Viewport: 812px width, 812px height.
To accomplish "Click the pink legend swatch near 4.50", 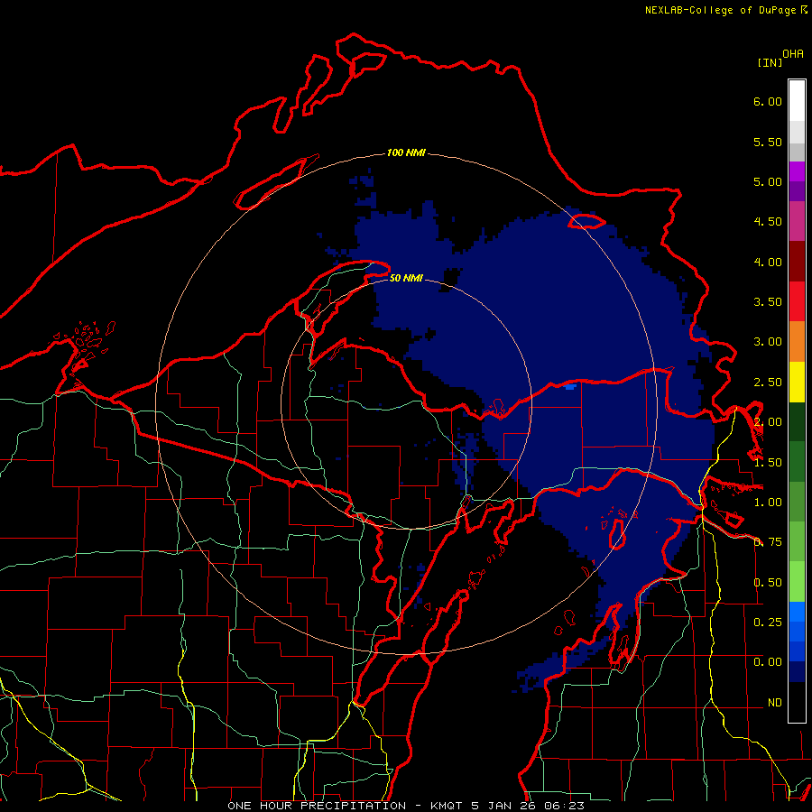I will coord(797,221).
